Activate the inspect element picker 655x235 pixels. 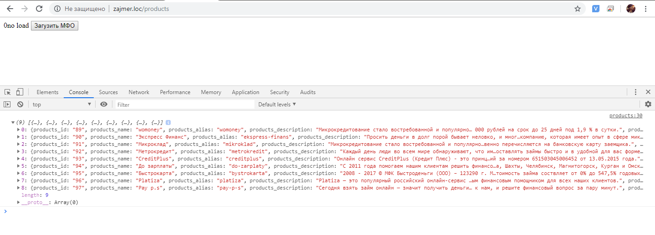click(x=8, y=92)
